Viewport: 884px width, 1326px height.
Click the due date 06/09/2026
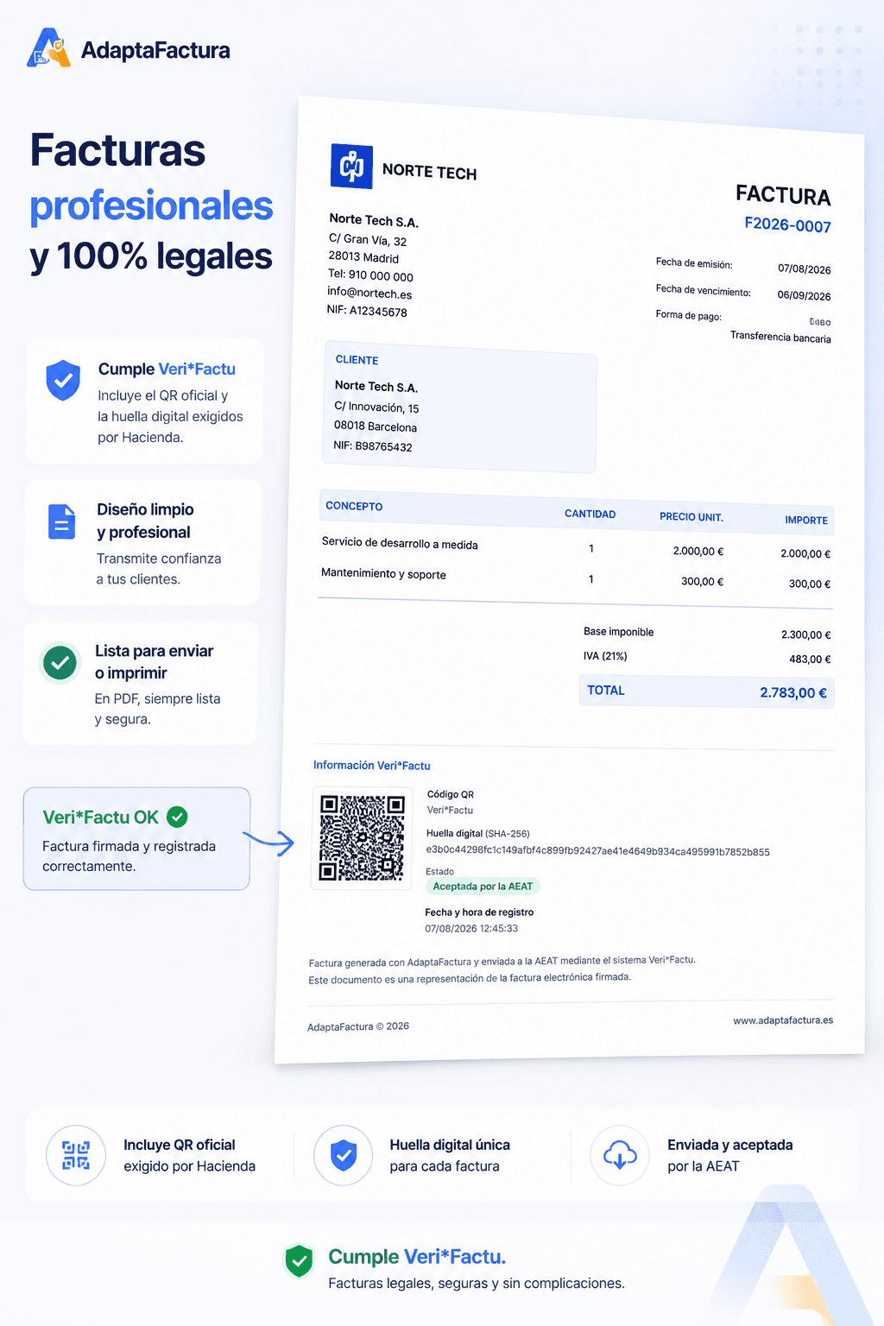804,295
